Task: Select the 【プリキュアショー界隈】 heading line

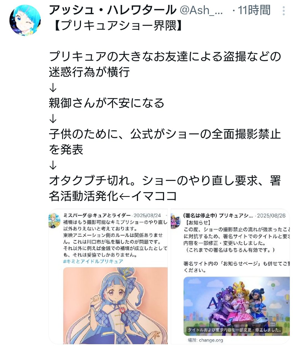Action: click(x=116, y=26)
